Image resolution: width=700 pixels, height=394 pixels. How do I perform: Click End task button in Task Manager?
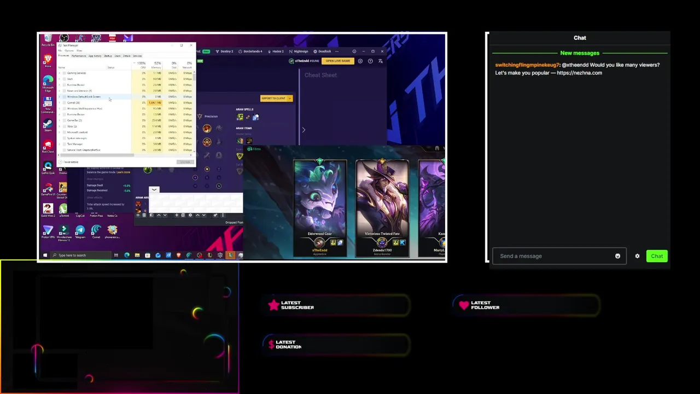(185, 162)
